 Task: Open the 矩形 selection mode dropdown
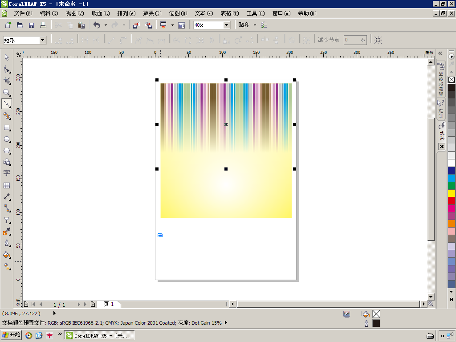[x=43, y=40]
